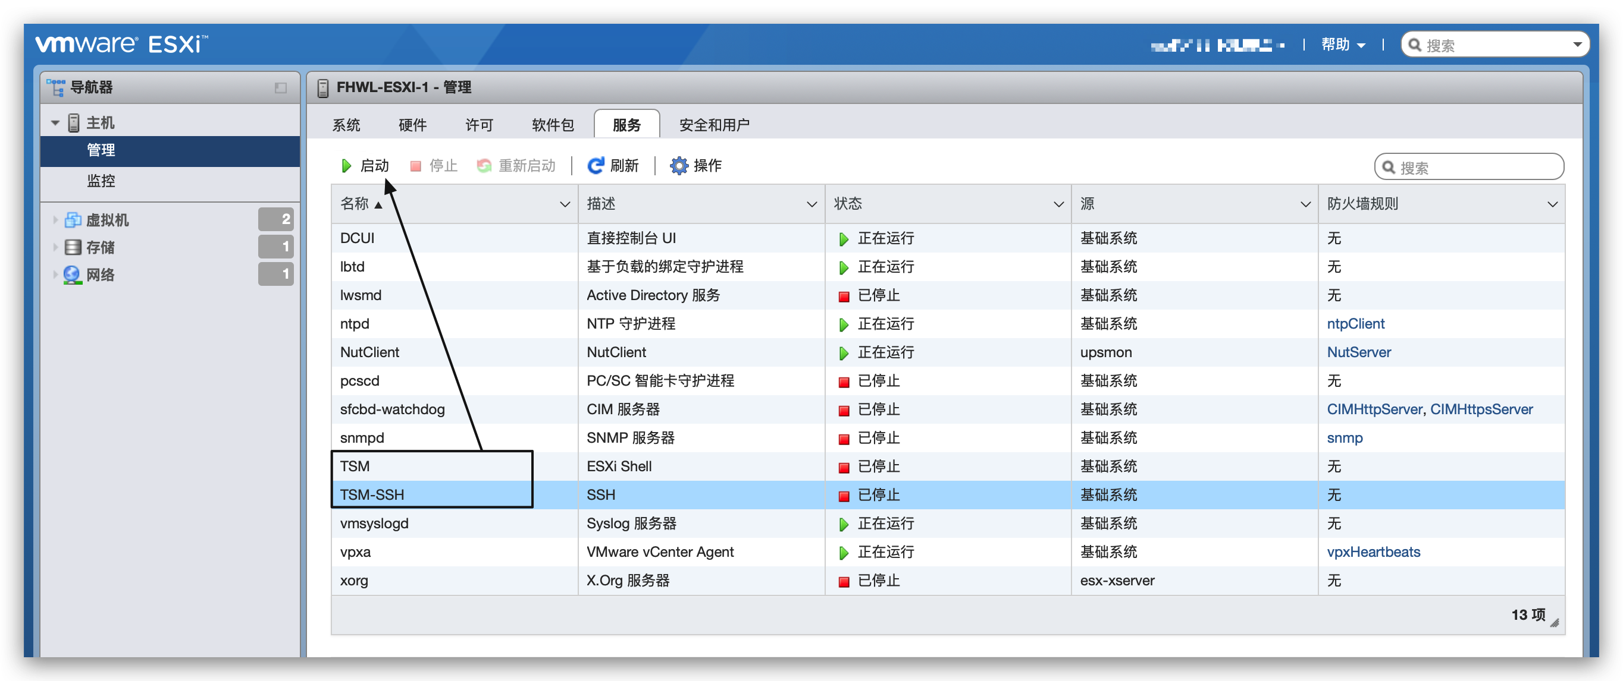Click the green Start service icon
Viewport: 1623px width, 681px height.
[x=346, y=166]
